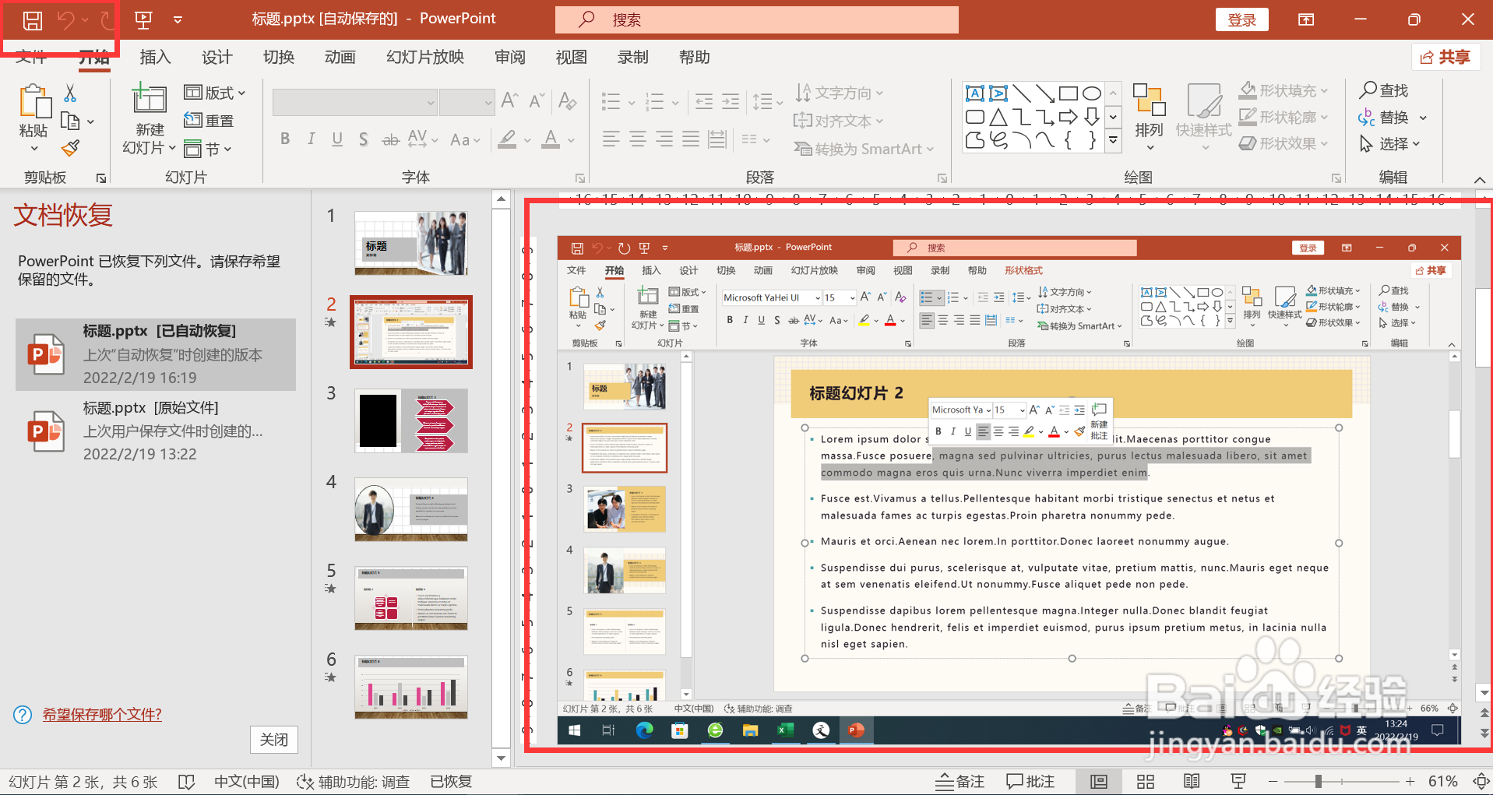Copy selection with the Copy icon
Viewport: 1493px width, 795px height.
pos(70,121)
